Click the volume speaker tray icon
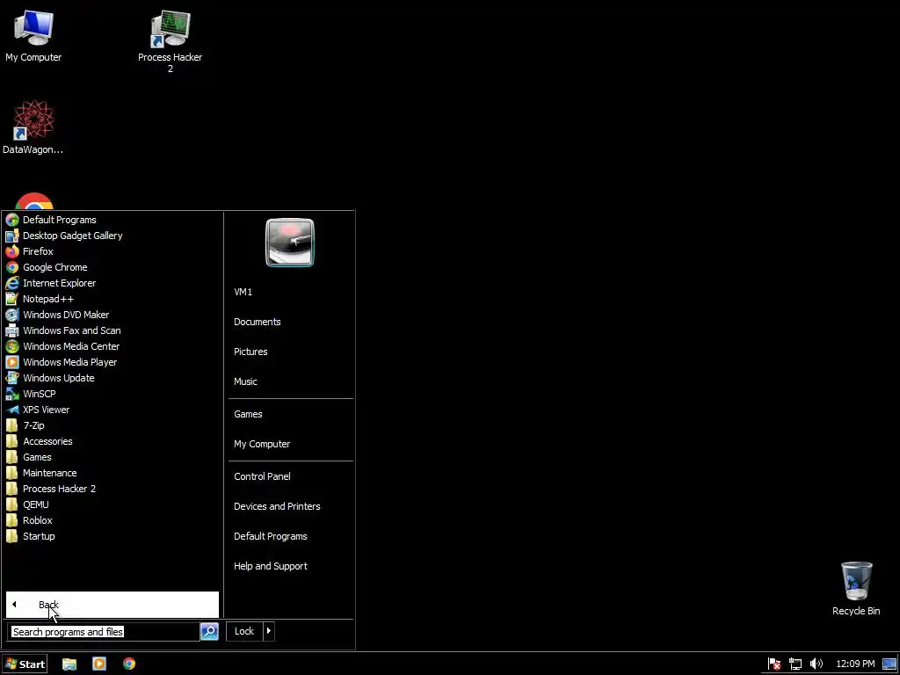 (x=817, y=664)
